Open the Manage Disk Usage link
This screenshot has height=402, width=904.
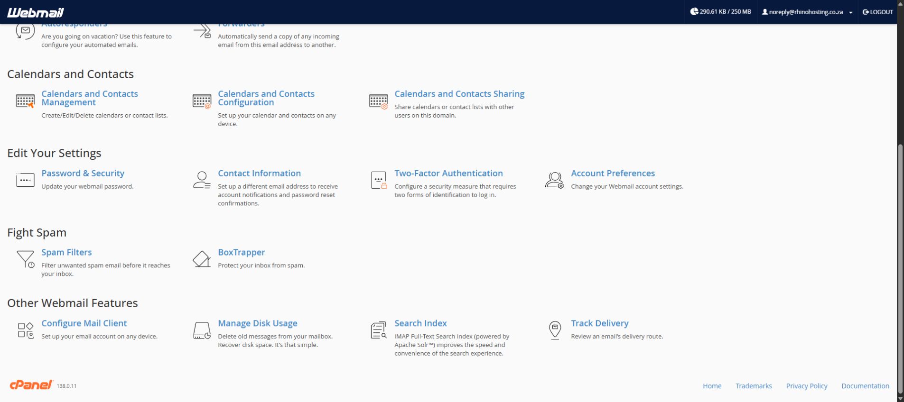click(258, 323)
